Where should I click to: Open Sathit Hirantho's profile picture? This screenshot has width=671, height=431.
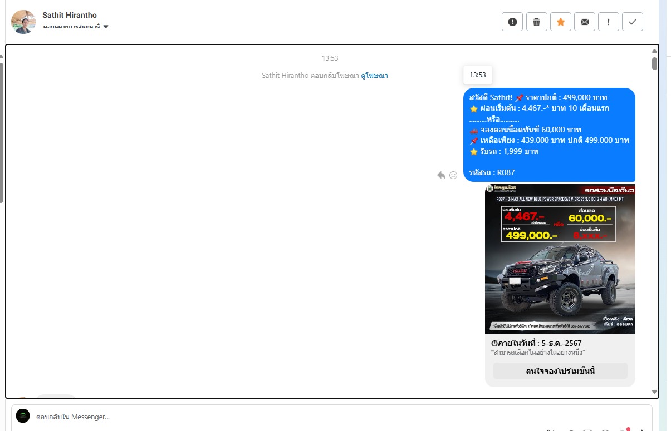point(23,22)
